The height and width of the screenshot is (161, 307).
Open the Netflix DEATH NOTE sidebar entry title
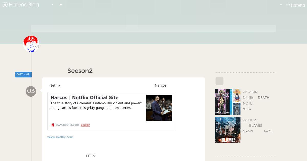click(256, 100)
